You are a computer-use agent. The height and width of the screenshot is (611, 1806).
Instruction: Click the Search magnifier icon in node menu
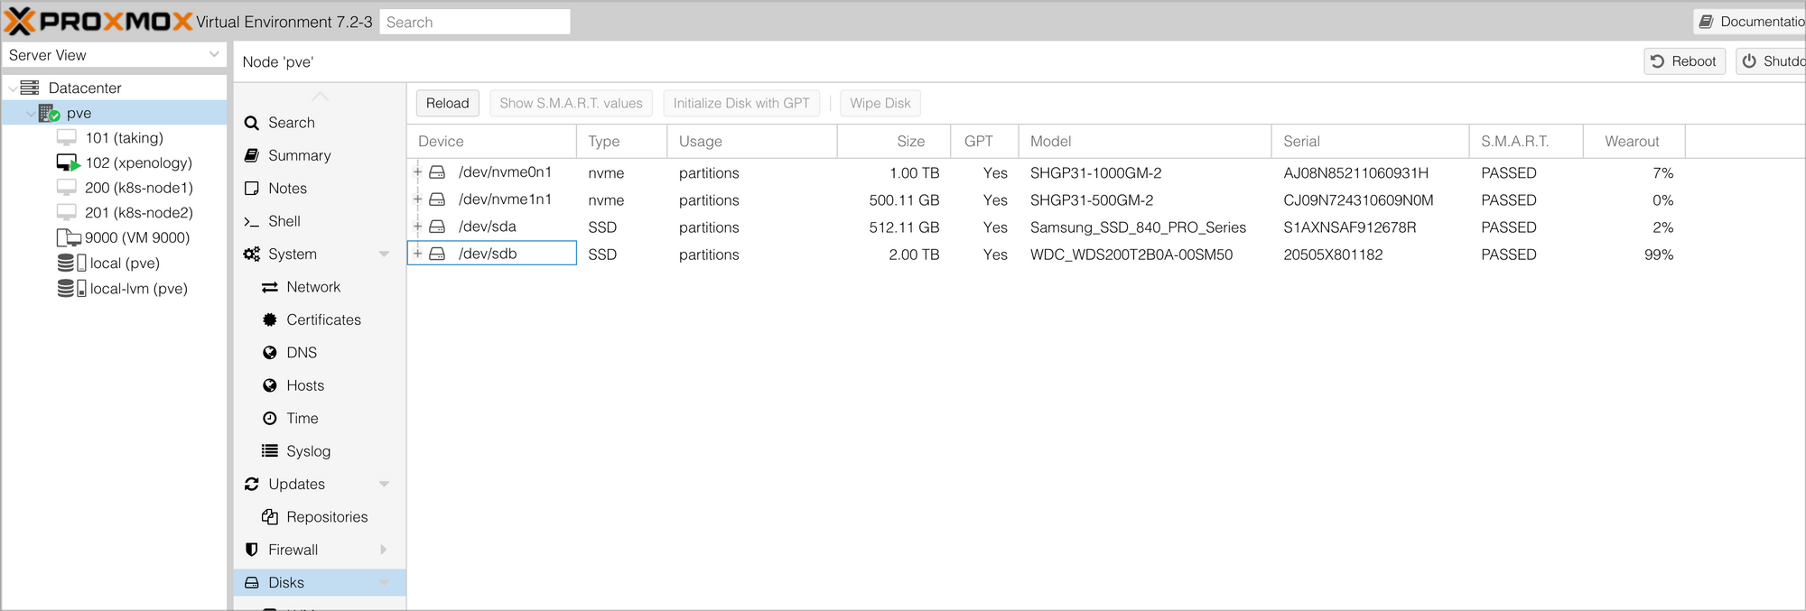tap(252, 123)
